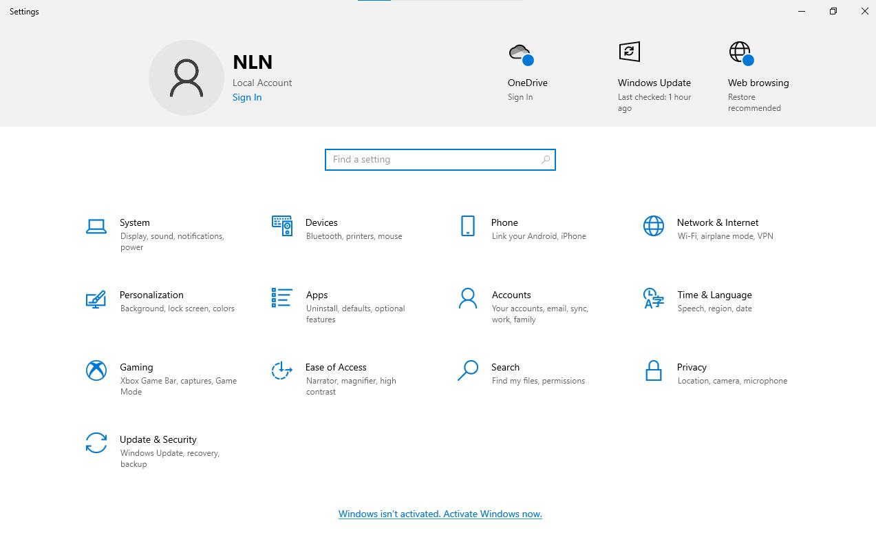The image size is (876, 544).
Task: Click 'Location, camera, microphone' description
Action: click(732, 381)
